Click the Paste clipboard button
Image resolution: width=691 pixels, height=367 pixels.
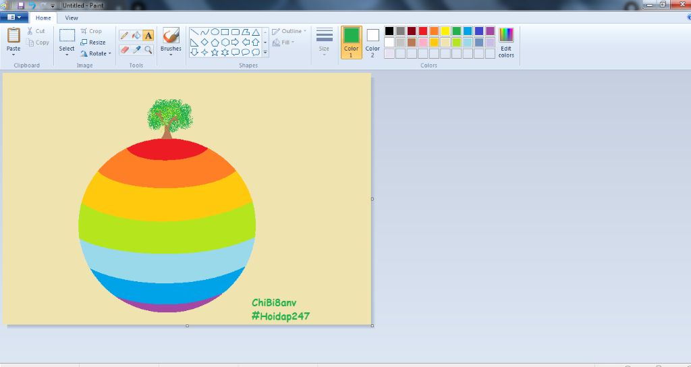click(13, 38)
